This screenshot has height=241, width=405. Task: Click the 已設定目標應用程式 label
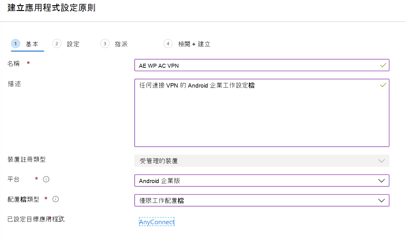point(36,219)
